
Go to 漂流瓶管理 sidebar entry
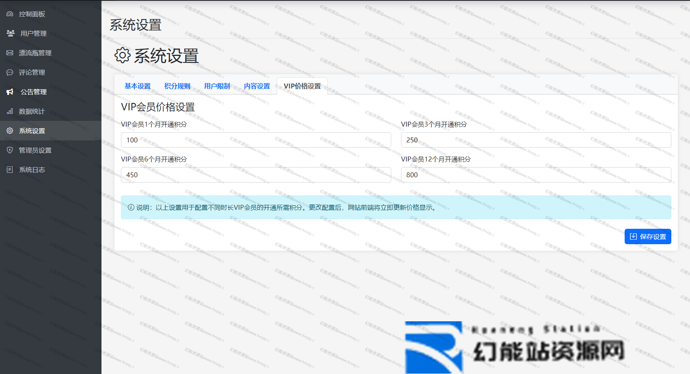[x=51, y=53]
